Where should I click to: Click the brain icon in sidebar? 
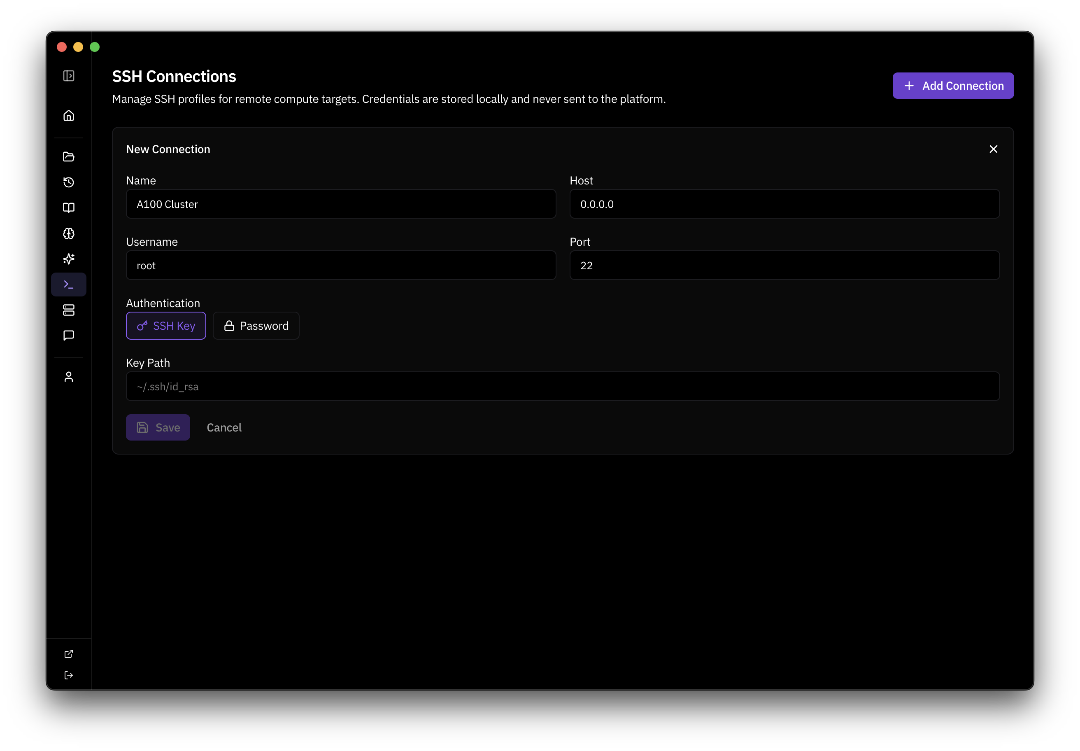click(69, 233)
